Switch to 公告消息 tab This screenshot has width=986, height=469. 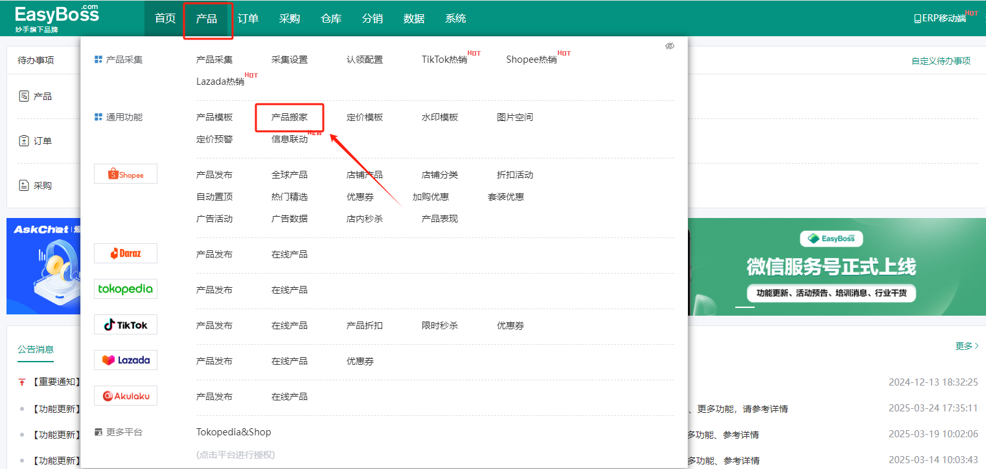pos(36,349)
